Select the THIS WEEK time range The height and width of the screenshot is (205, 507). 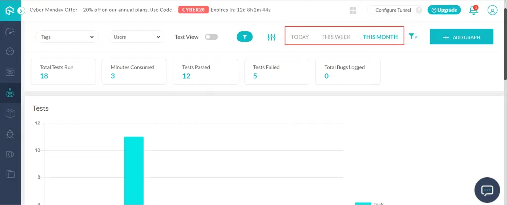point(336,37)
